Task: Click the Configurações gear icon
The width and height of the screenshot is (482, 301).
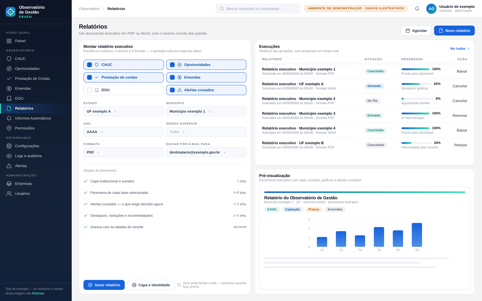Action: click(9, 146)
